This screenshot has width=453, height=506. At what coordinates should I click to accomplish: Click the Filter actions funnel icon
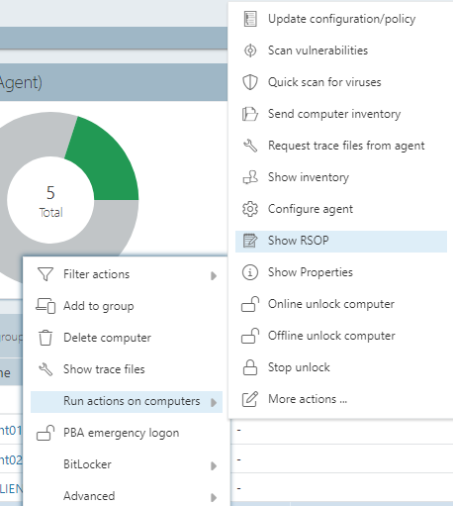pos(45,274)
